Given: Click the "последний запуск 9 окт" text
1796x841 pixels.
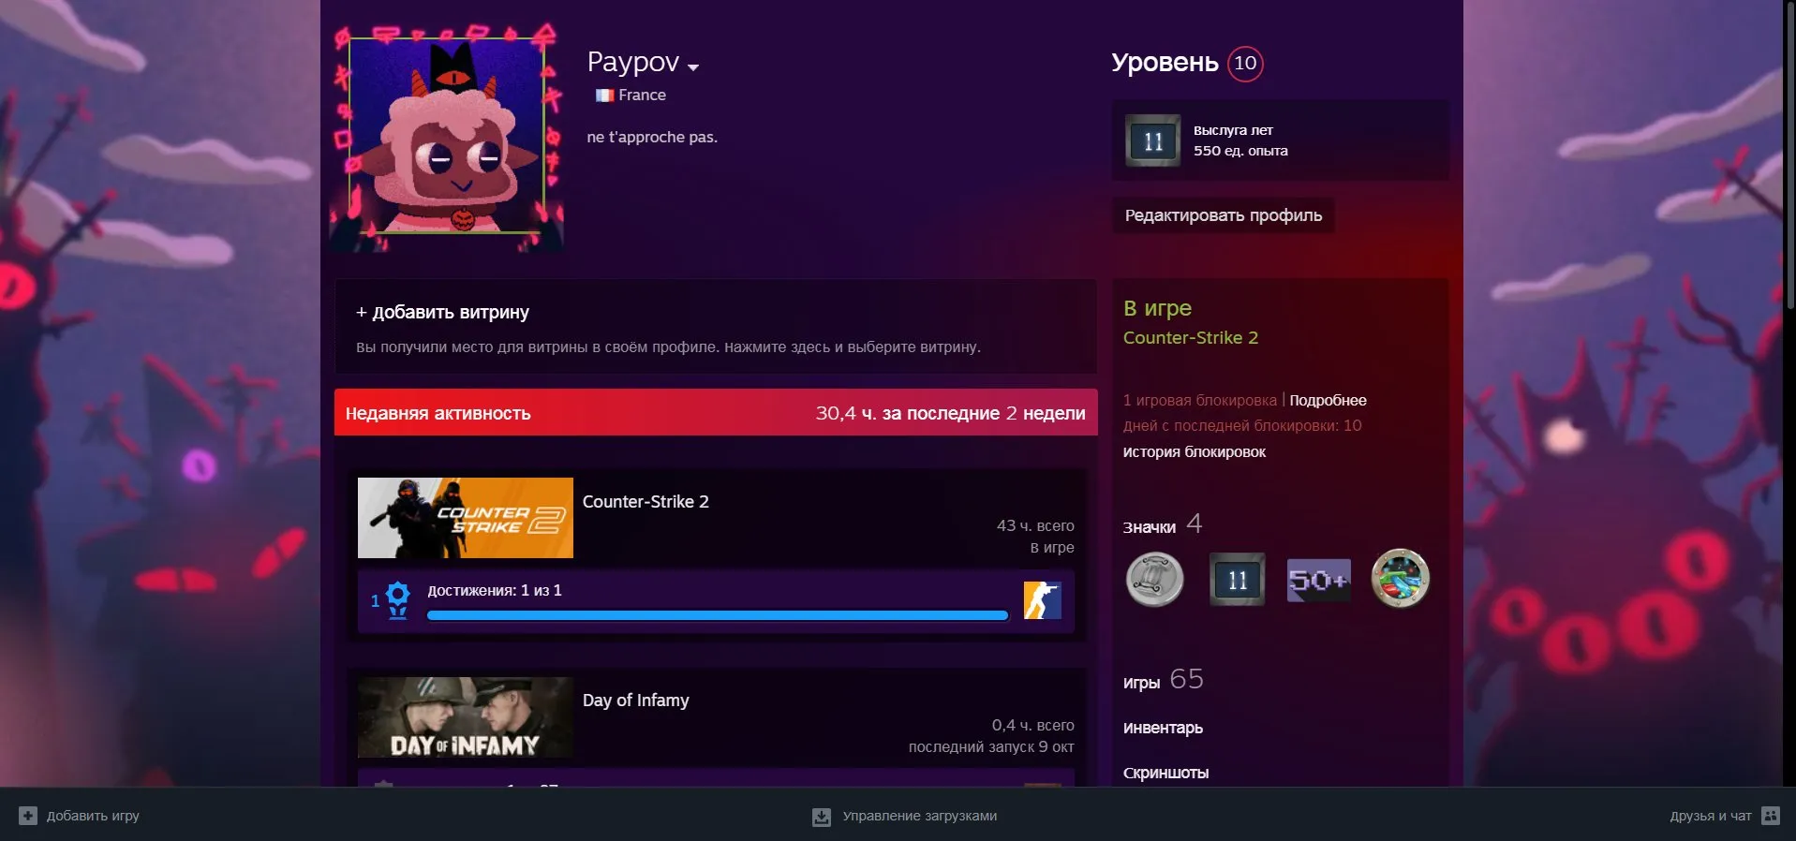Looking at the screenshot, I should coord(991,747).
